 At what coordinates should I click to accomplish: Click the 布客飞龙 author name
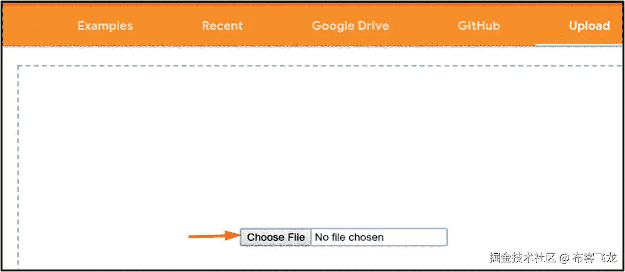(x=595, y=258)
